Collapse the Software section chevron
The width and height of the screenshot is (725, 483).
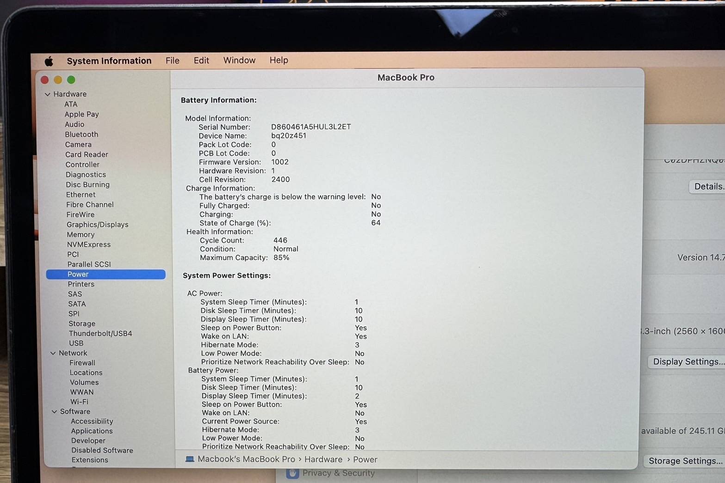coord(54,411)
